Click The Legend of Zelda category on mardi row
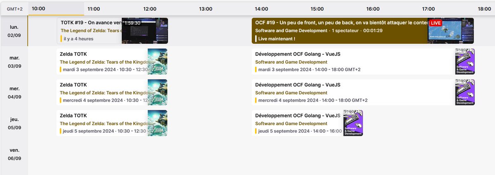The image size is (495, 175). point(104,62)
